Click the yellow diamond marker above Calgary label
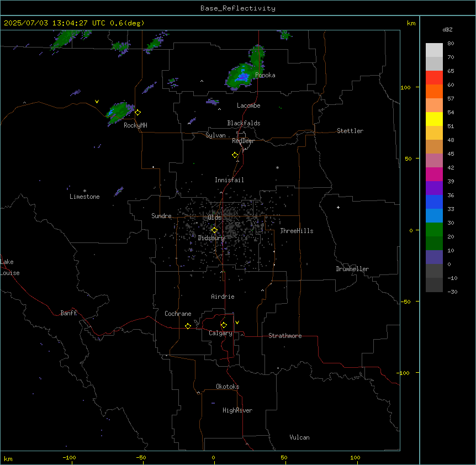The width and height of the screenshot is (476, 465). click(x=224, y=325)
